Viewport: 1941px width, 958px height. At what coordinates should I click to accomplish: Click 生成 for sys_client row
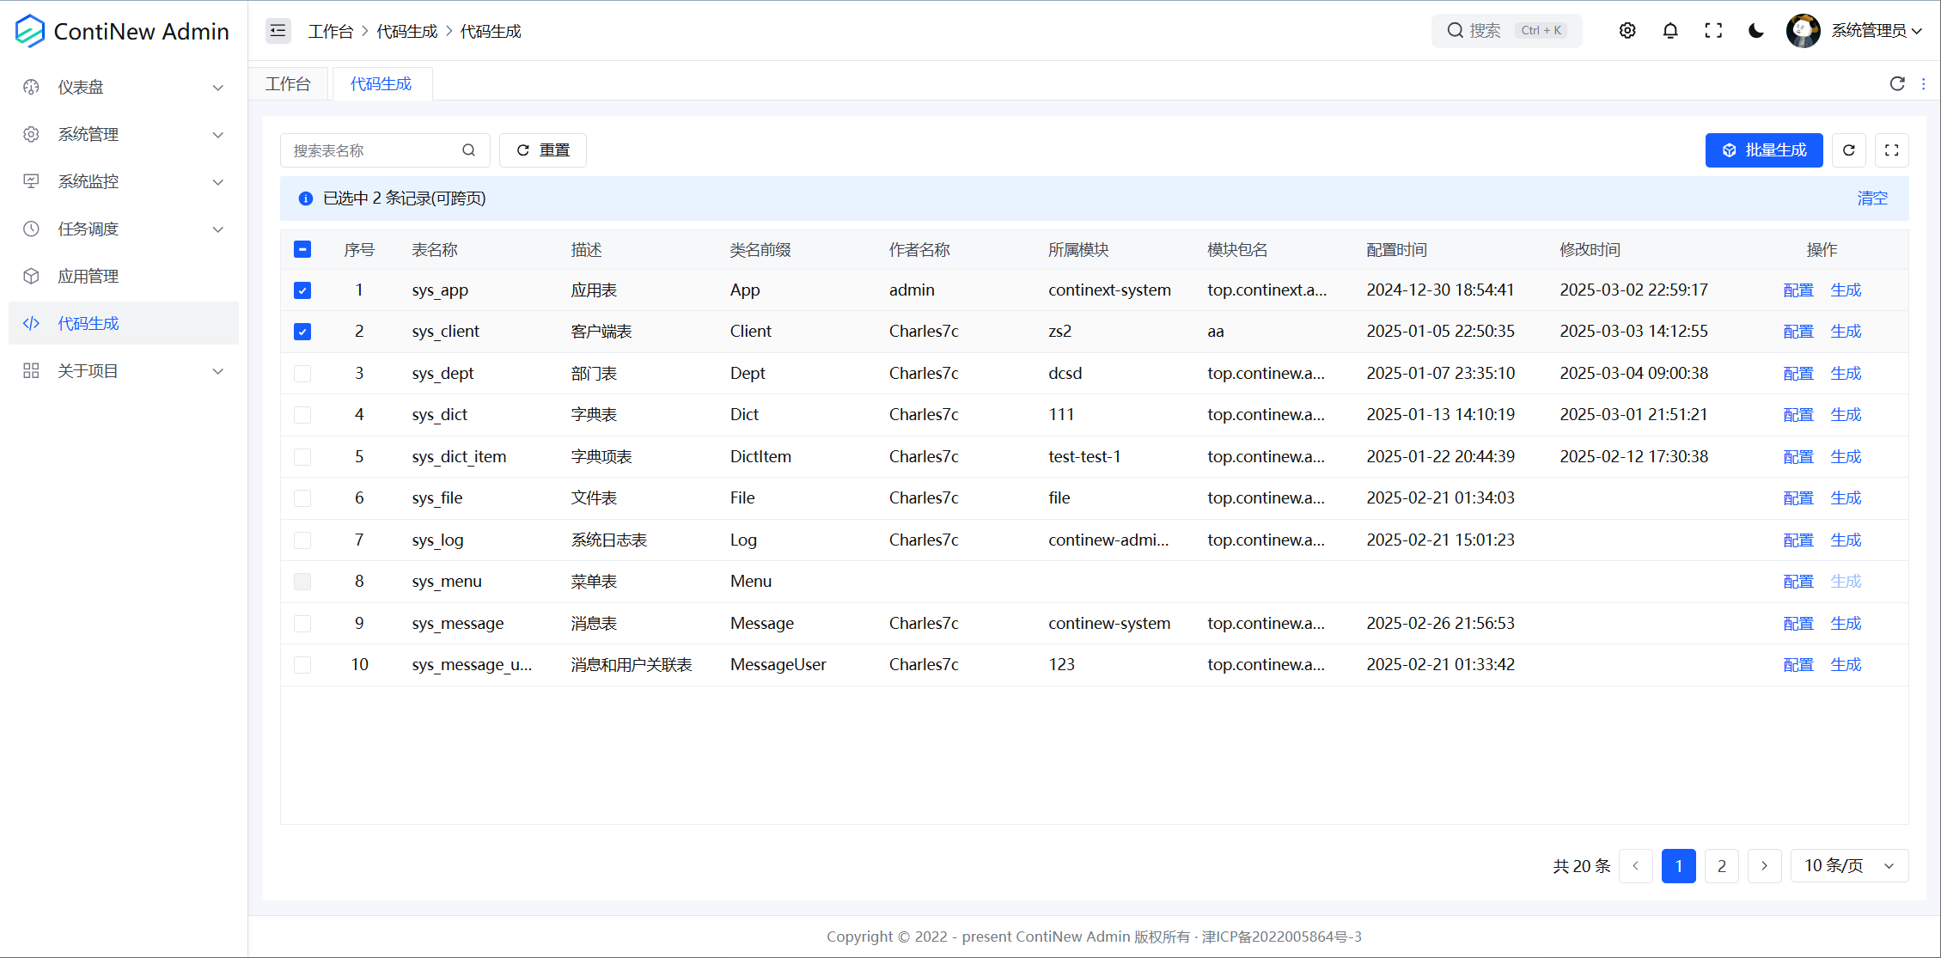[1846, 332]
